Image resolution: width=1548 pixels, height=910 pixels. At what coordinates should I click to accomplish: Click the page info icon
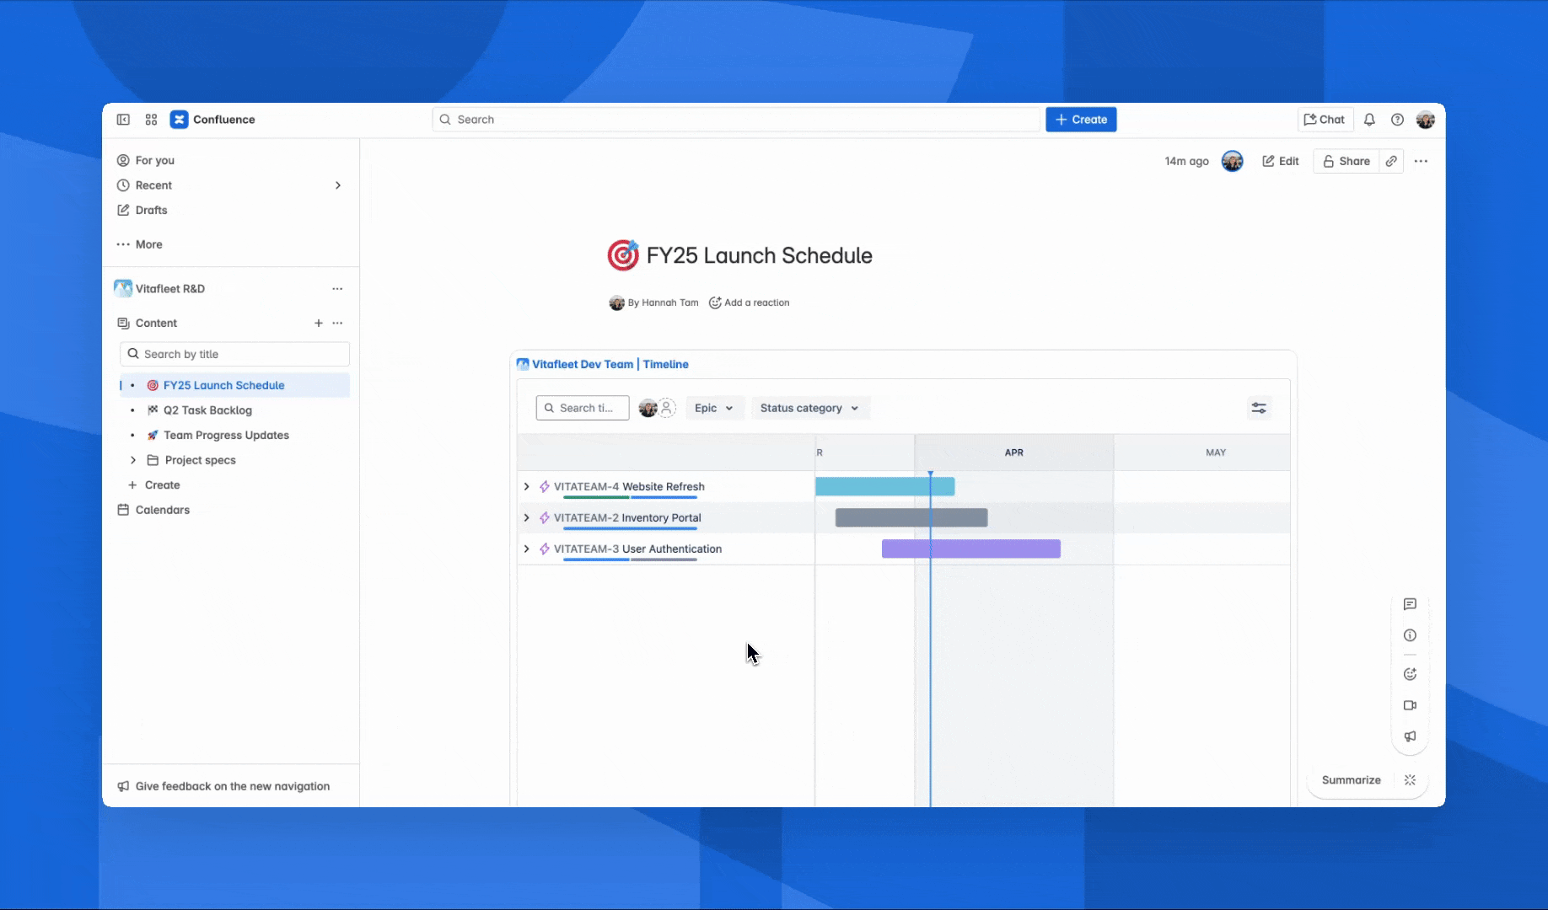tap(1410, 635)
